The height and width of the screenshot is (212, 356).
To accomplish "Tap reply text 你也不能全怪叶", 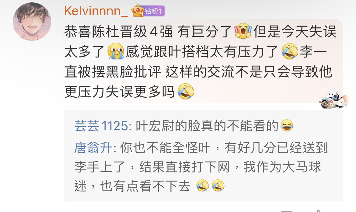I will coord(166,148).
